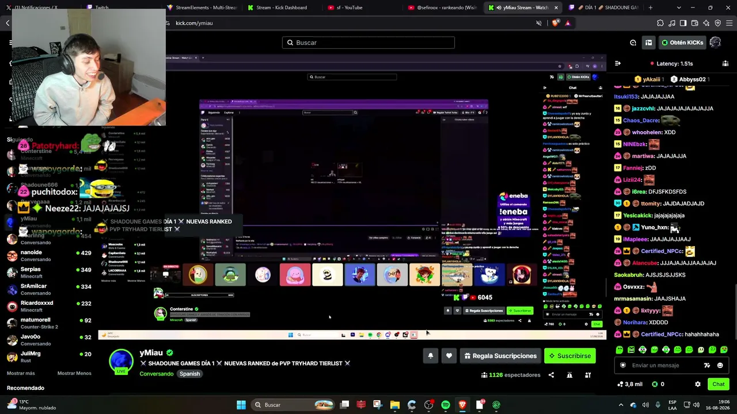Open Ricardoxxxd channel in sidebar

pyautogui.click(x=49, y=306)
